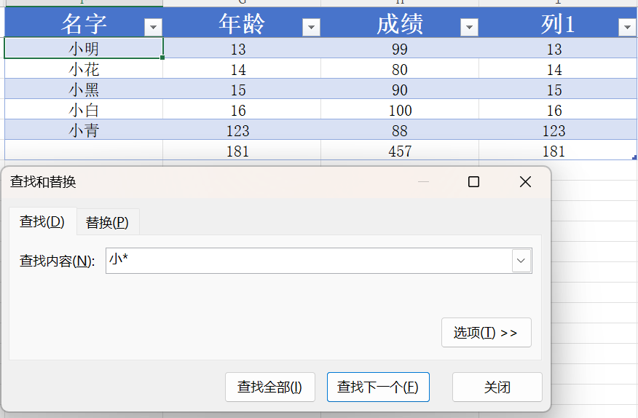Click the 成绩 total cell 457
The width and height of the screenshot is (638, 418).
click(x=400, y=151)
